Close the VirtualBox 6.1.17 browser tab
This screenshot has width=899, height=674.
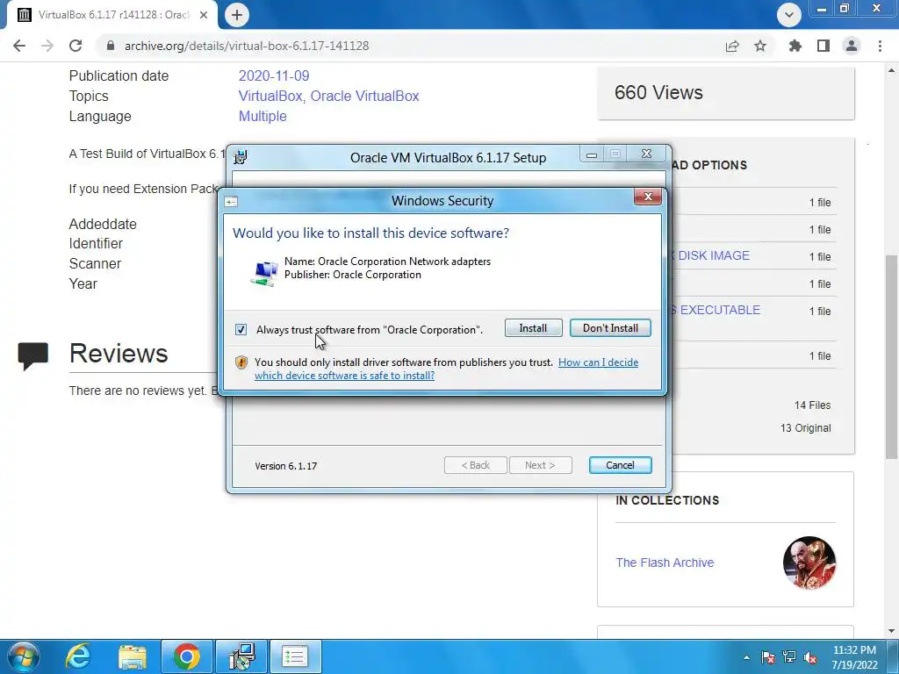click(204, 15)
